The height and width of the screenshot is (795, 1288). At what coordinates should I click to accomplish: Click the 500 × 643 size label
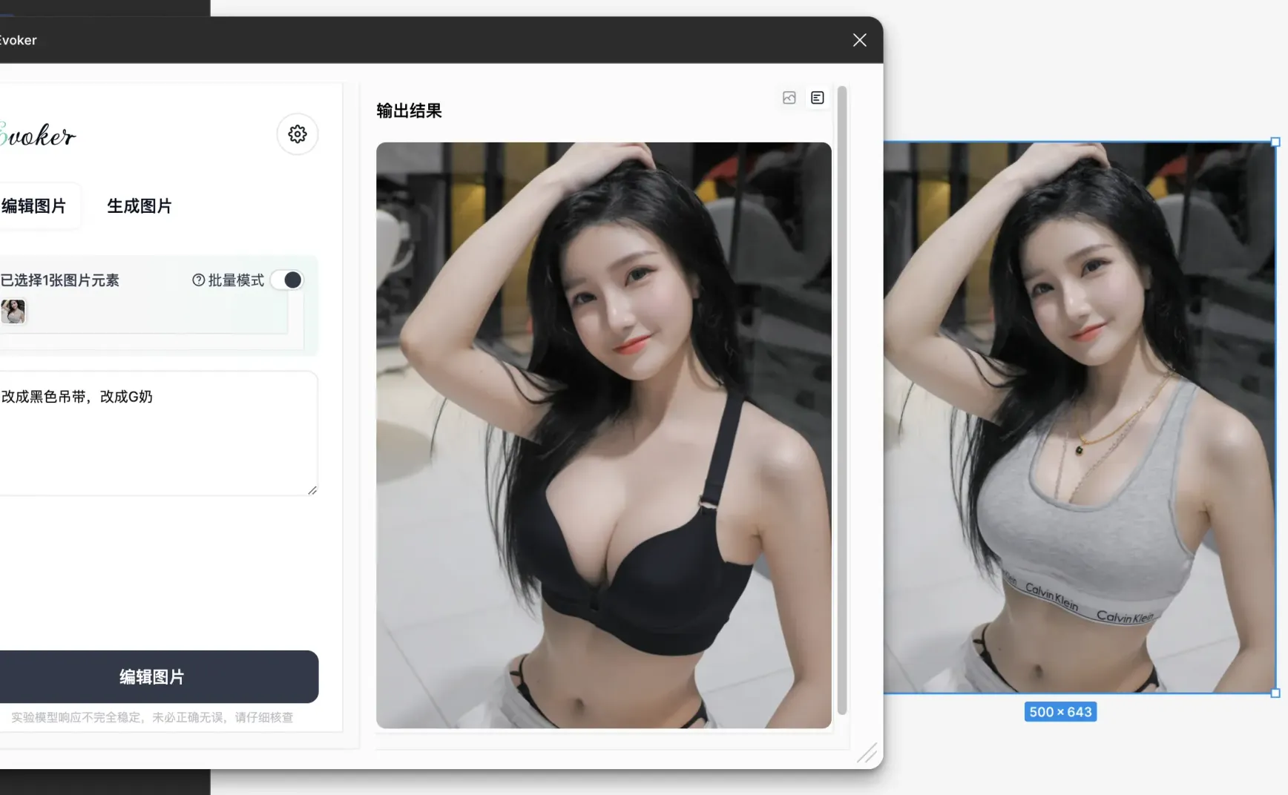(x=1060, y=712)
